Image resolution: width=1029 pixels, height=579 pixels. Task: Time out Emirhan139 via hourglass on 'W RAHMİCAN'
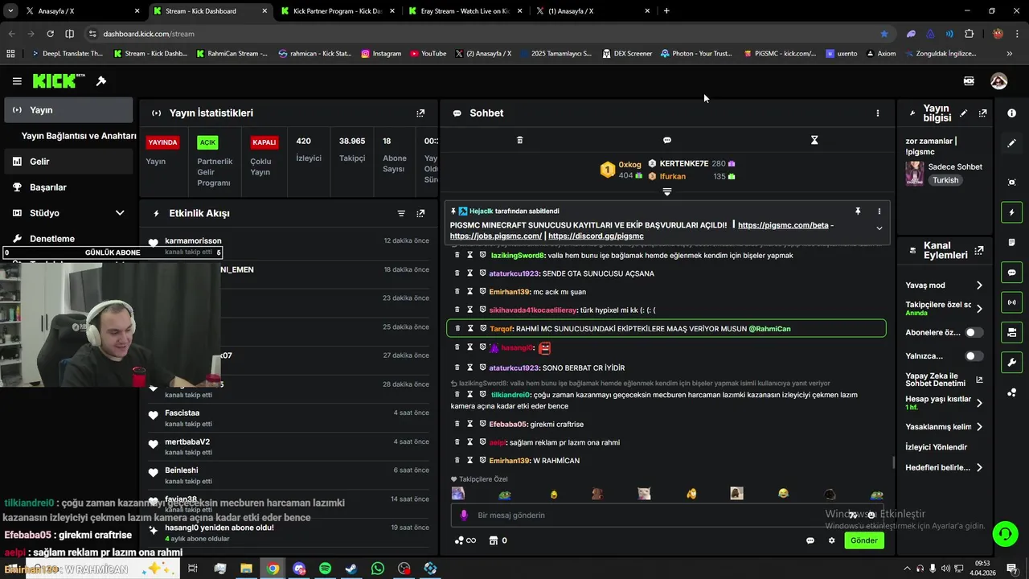tap(470, 460)
